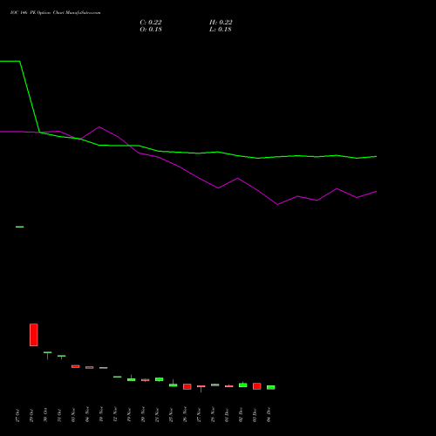Click the '03 Nov' date label
This screenshot has height=436, width=436.
tap(73, 415)
